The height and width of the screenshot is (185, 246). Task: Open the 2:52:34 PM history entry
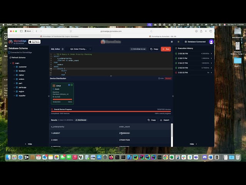click(194, 68)
